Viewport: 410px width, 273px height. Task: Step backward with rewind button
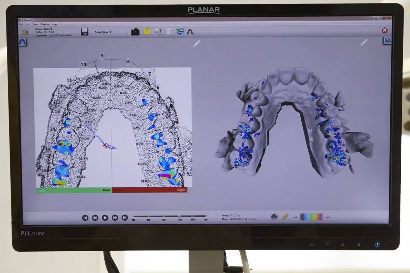(x=95, y=218)
